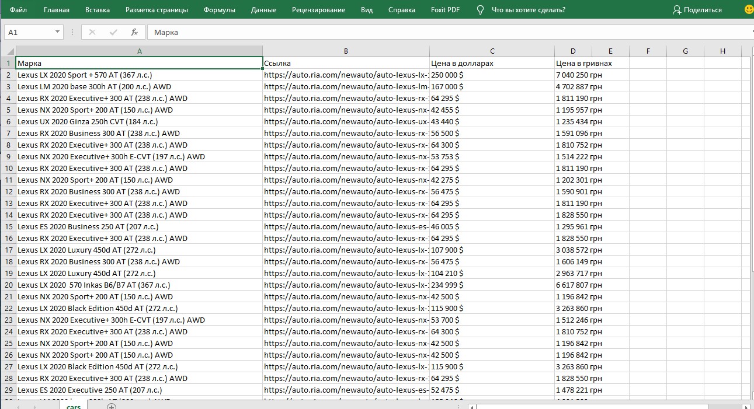Select the cars sheet tab
Viewport: 754px width, 409px height.
(x=74, y=406)
